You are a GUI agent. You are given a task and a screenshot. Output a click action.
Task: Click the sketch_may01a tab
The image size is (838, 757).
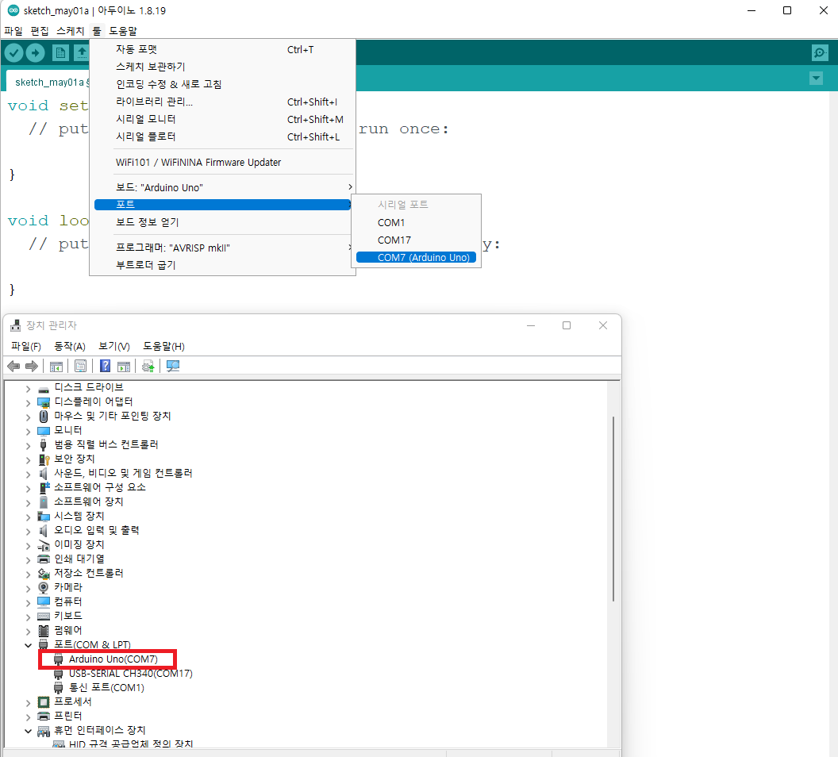click(48, 83)
